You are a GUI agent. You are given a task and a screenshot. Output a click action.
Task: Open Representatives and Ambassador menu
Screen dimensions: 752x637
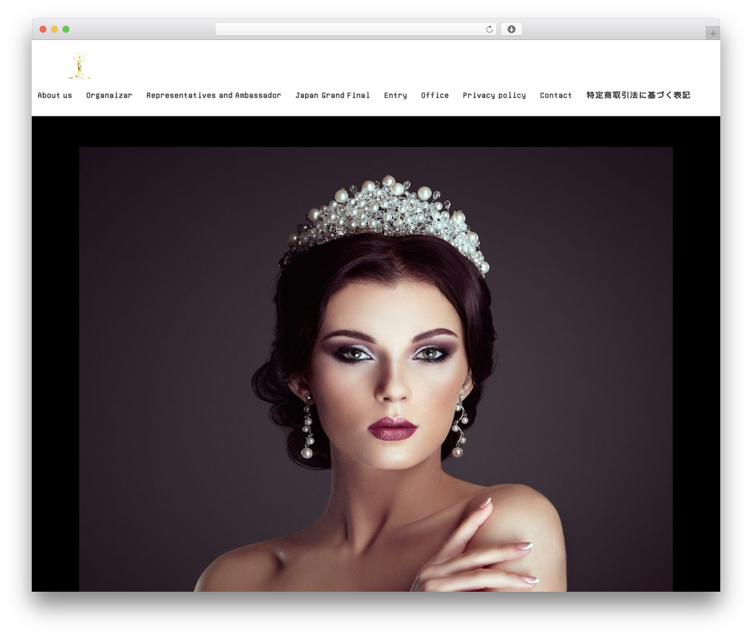coord(214,95)
